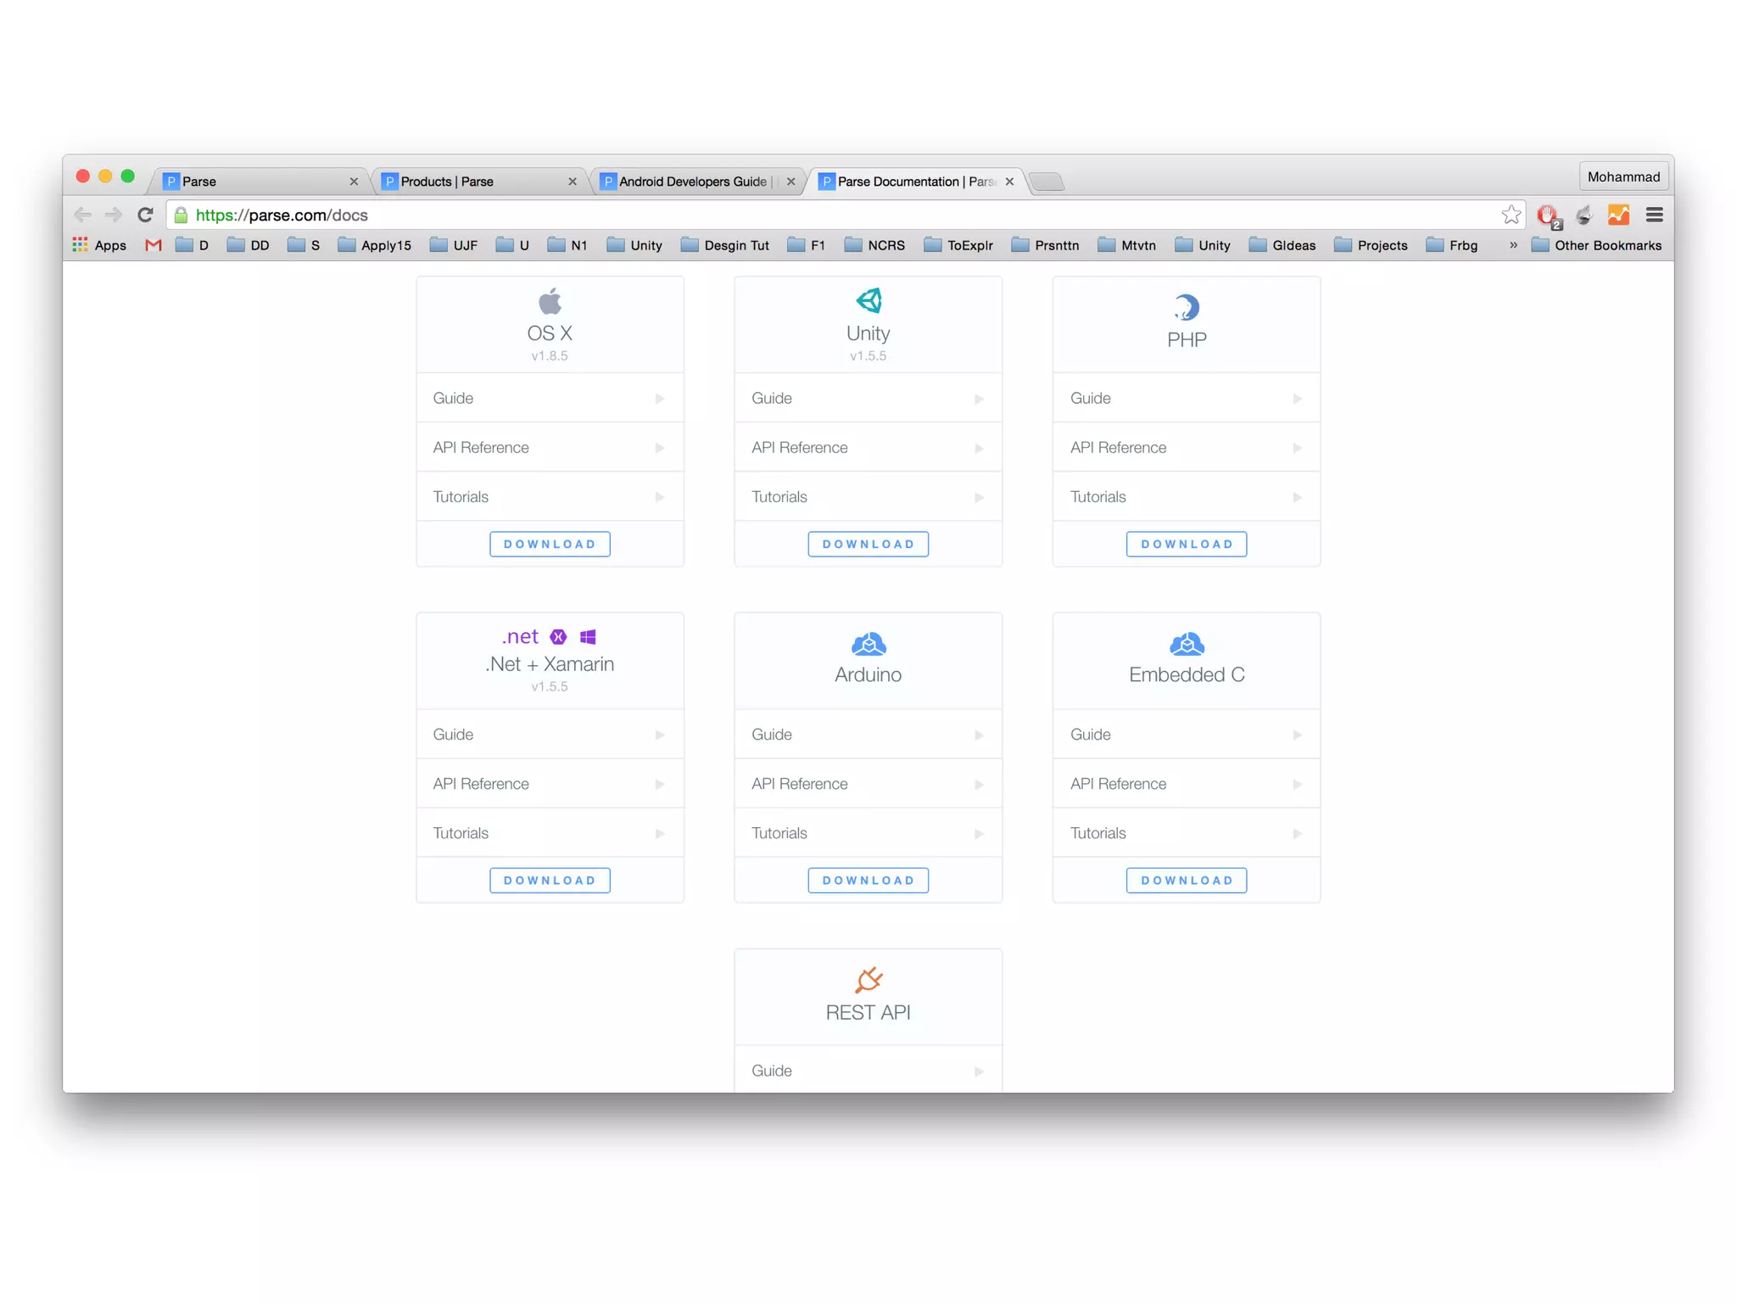Click the Windows logo icon

(x=588, y=637)
